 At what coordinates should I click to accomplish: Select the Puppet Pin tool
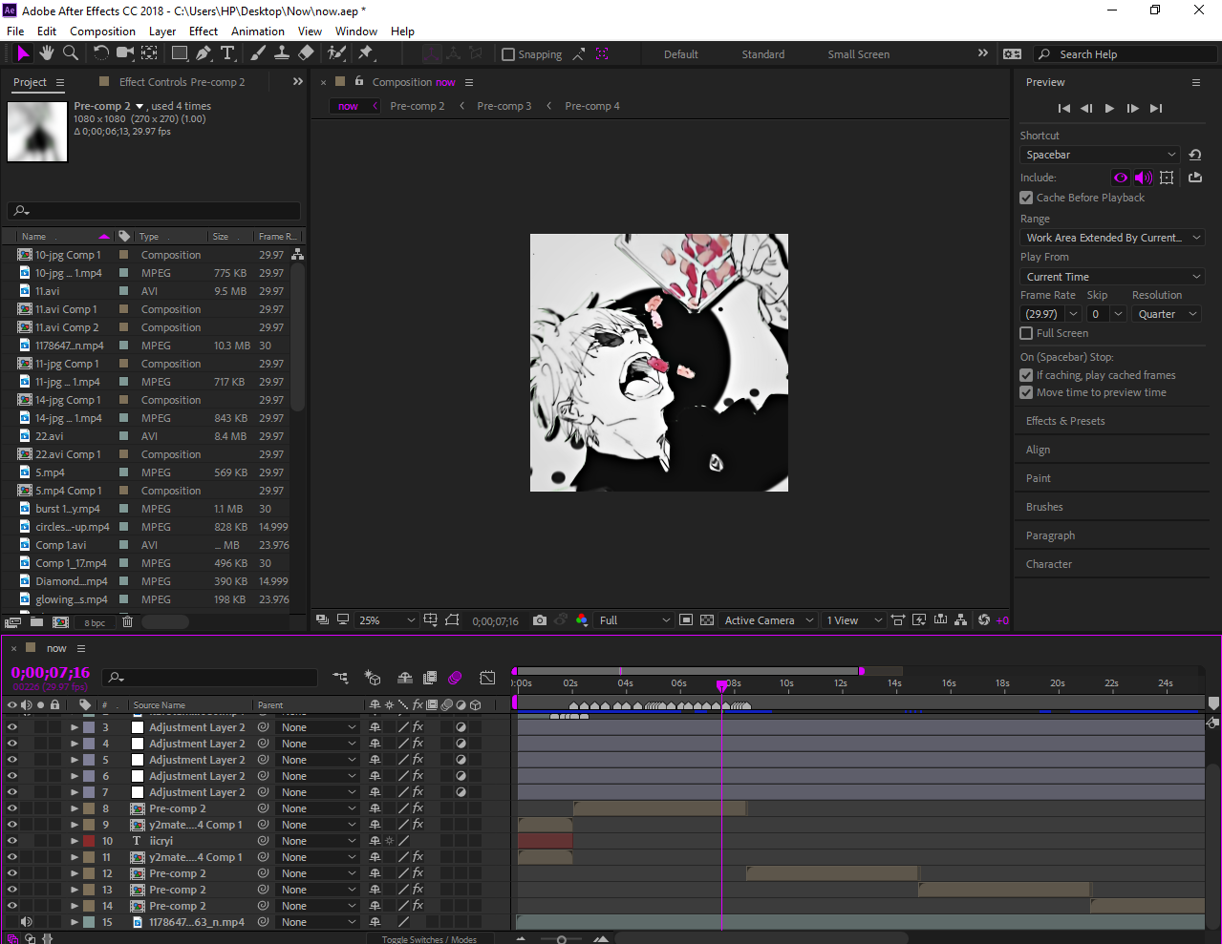coord(365,53)
